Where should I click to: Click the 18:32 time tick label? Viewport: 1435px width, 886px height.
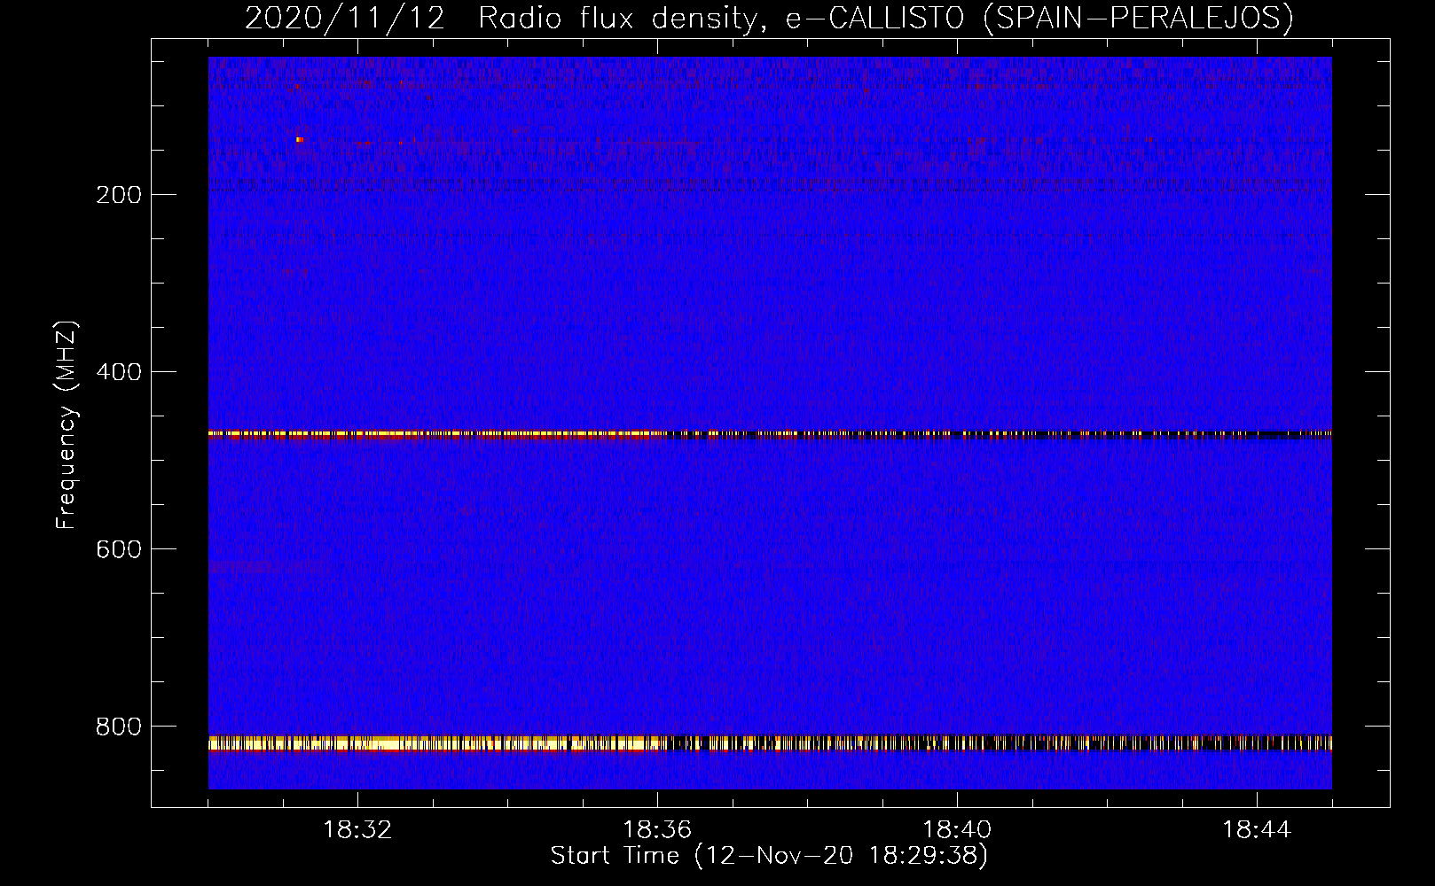tap(357, 830)
